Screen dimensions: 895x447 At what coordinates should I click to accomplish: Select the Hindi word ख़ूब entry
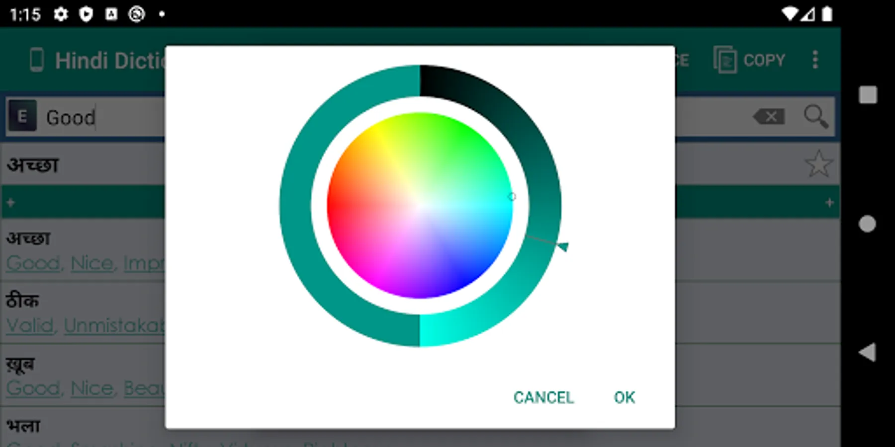click(20, 364)
